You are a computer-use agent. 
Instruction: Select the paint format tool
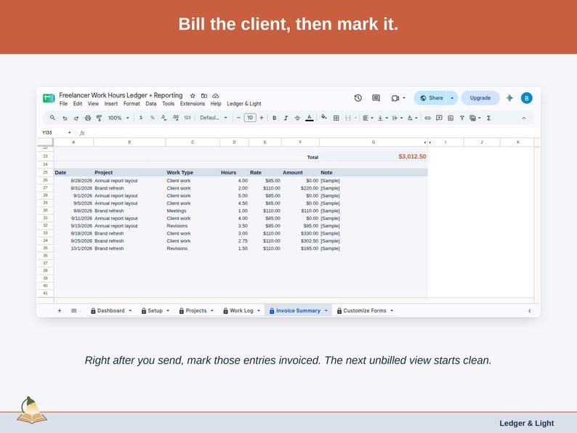pyautogui.click(x=99, y=118)
